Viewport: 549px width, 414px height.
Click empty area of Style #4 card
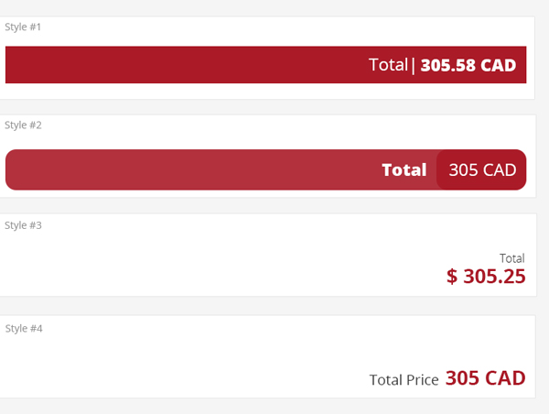coord(210,361)
